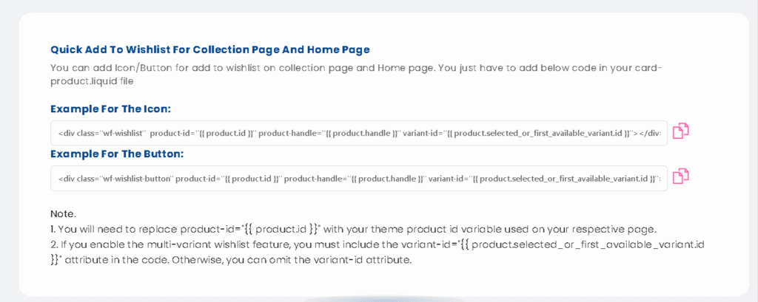Copy the icon example code snippet

point(680,131)
